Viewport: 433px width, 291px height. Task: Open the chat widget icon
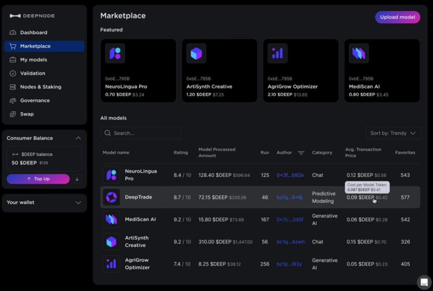click(424, 282)
